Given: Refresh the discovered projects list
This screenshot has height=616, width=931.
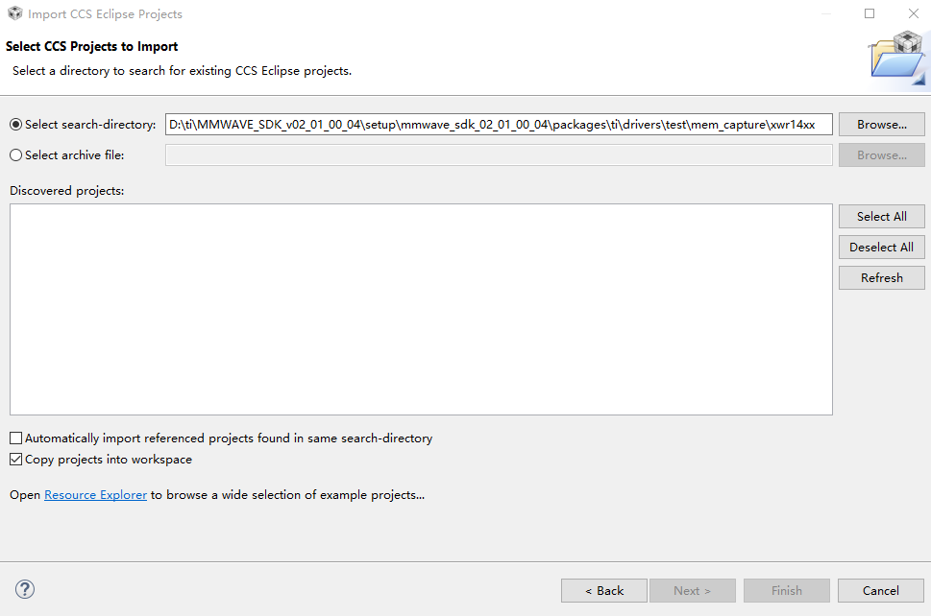Looking at the screenshot, I should click(881, 277).
